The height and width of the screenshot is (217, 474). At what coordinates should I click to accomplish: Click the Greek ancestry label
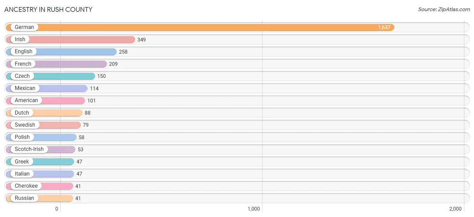[x=22, y=162]
